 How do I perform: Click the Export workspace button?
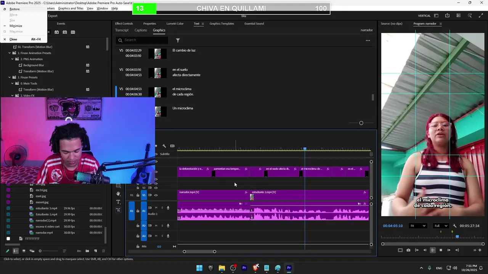(53, 16)
